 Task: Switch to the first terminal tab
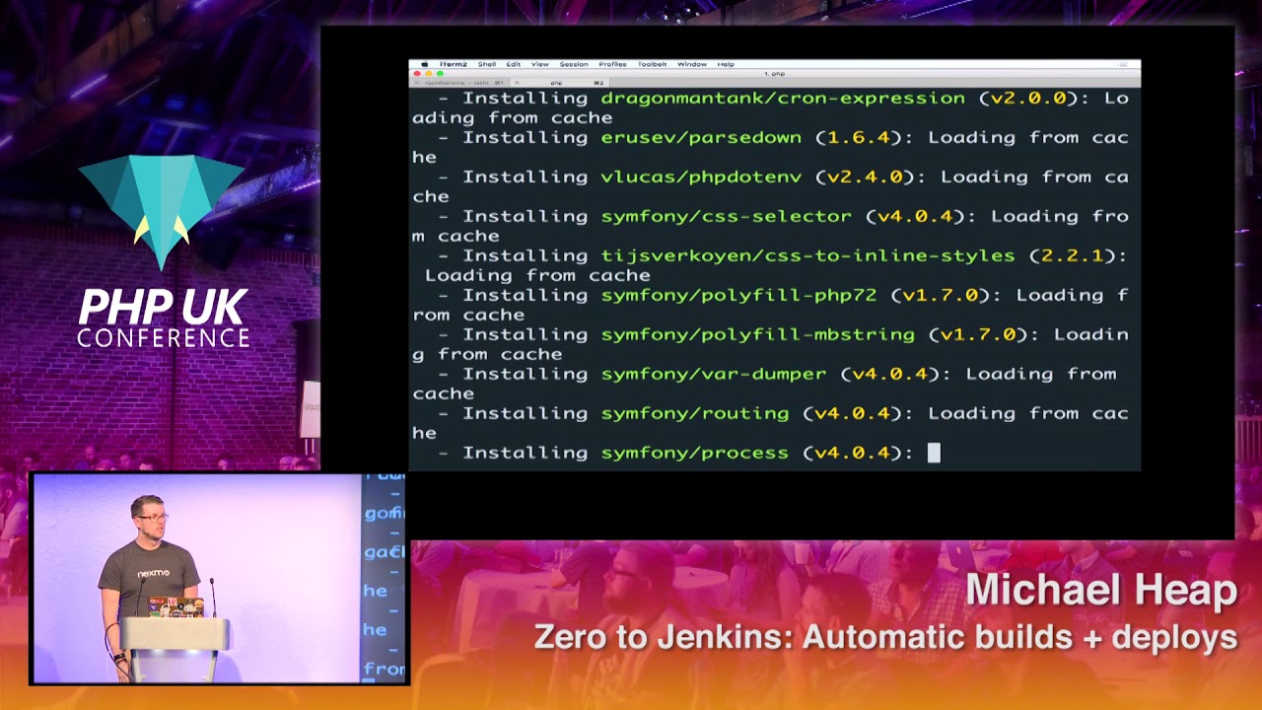point(460,83)
